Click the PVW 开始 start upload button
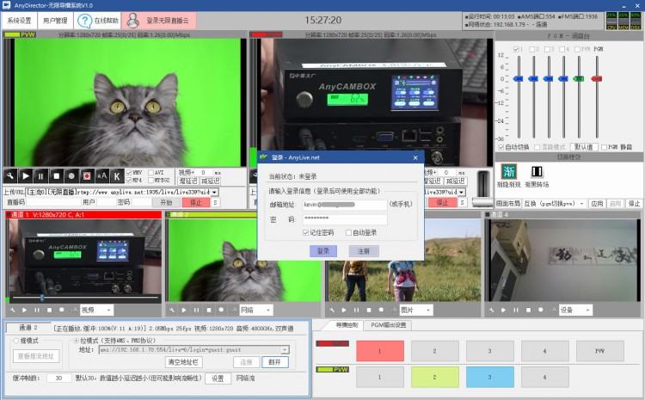 pos(166,202)
